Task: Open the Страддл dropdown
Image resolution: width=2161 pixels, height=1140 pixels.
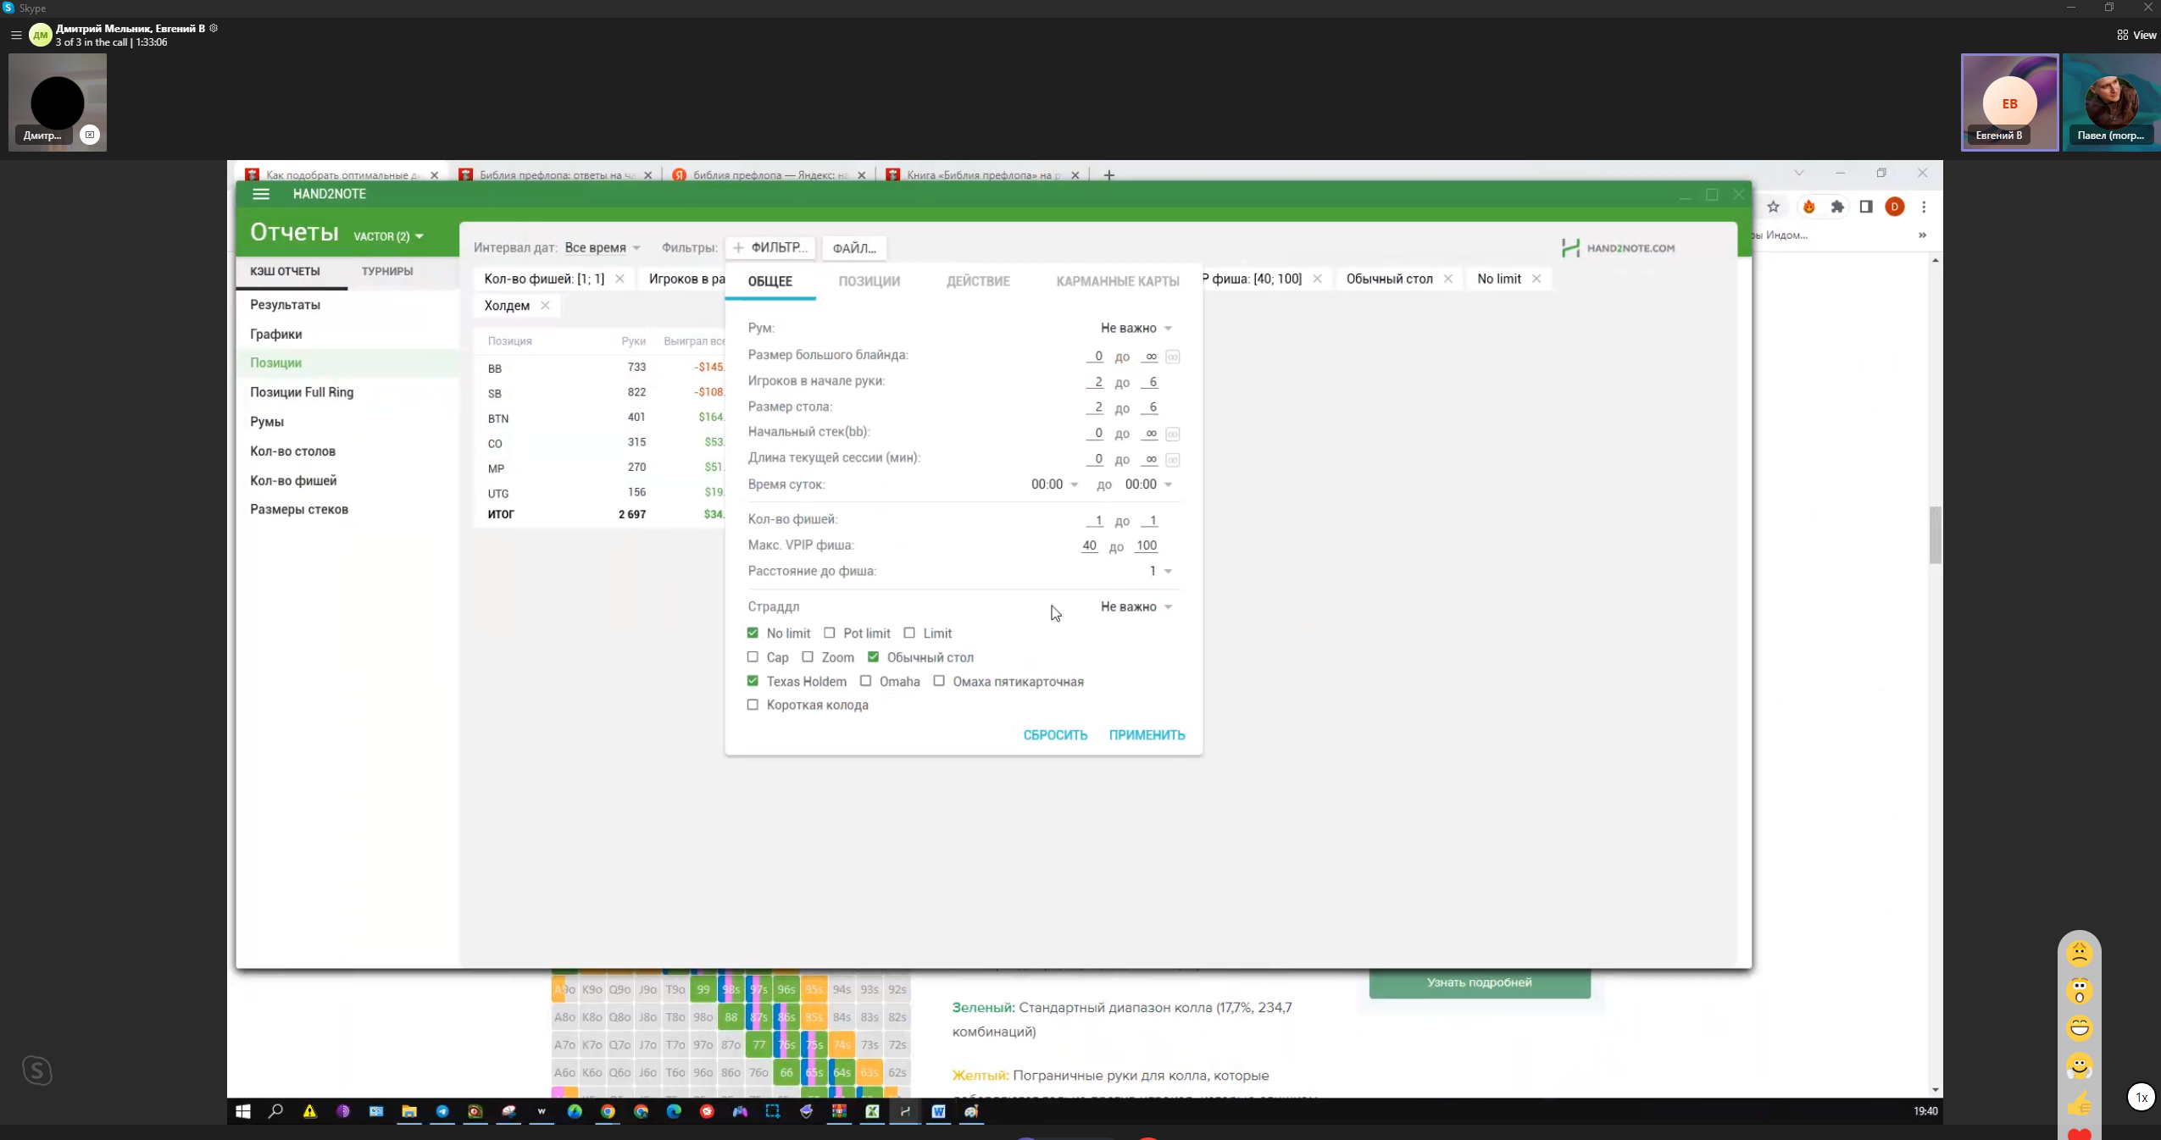Action: coord(1136,606)
